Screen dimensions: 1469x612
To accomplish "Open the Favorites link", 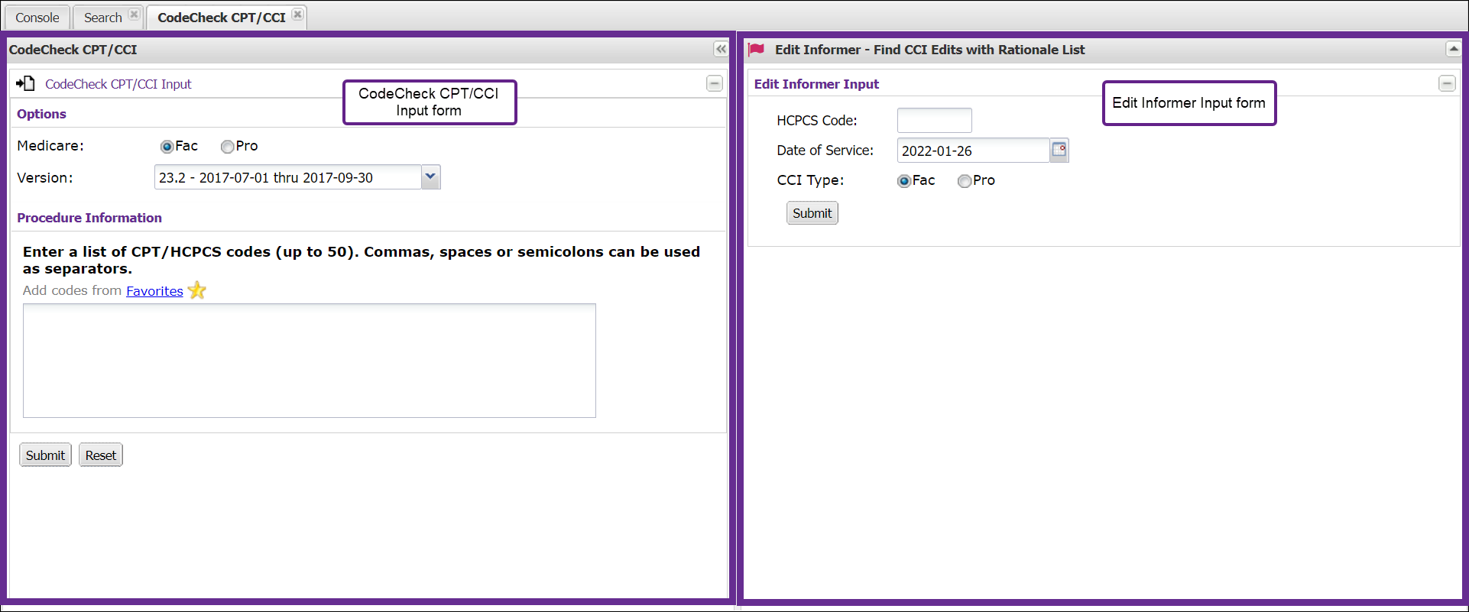I will tap(154, 291).
